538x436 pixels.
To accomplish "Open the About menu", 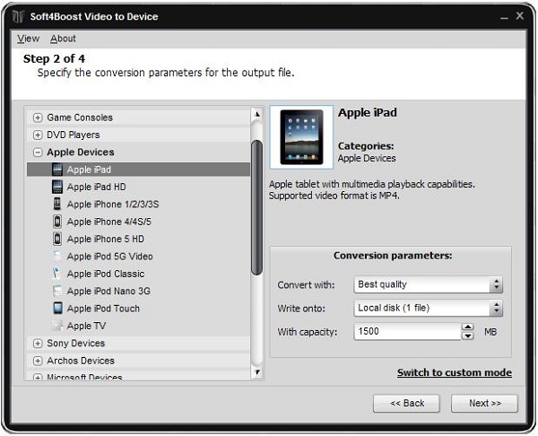I will (x=63, y=39).
